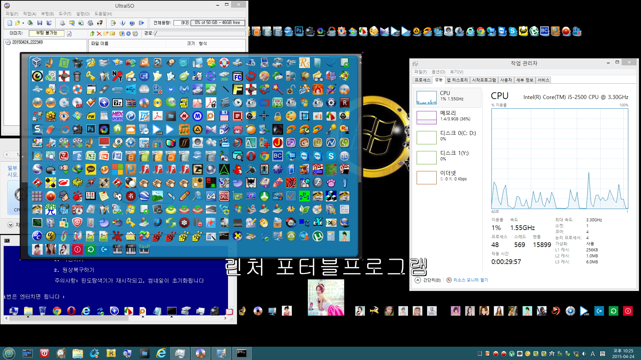The image size is (641, 360).
Task: Switch to the 서비스 tab in Task Manager
Action: click(x=543, y=80)
